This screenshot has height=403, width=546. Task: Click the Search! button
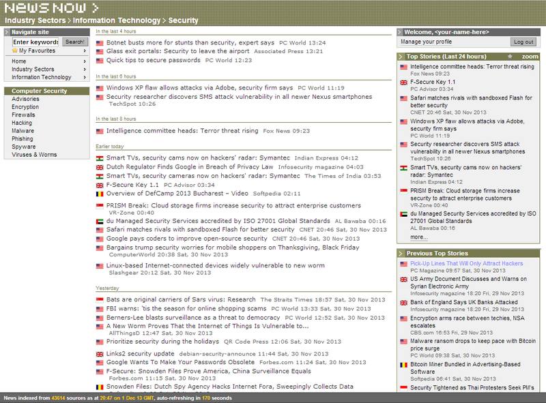pos(75,42)
